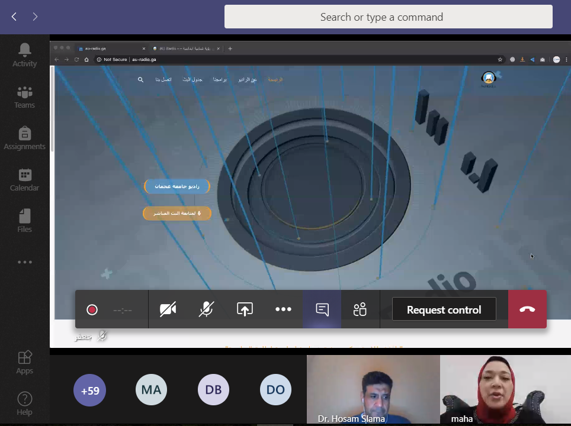Hang up the call
The width and height of the screenshot is (571, 426).
tap(527, 309)
